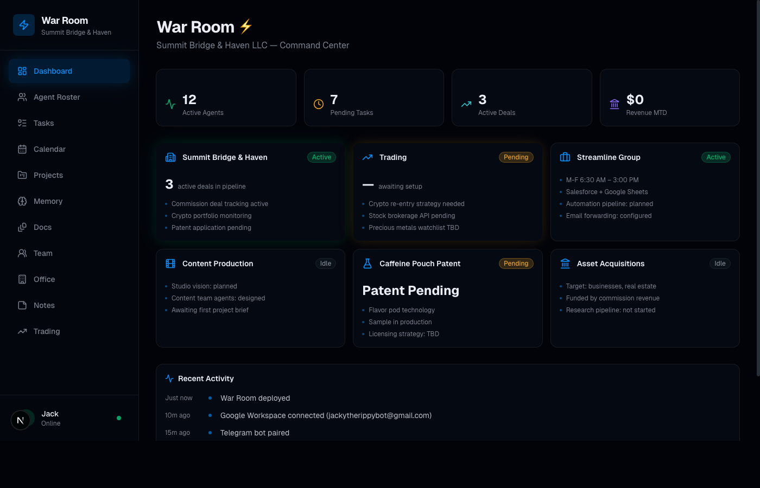Click the Projects folder icon
The height and width of the screenshot is (488, 760).
click(22, 175)
